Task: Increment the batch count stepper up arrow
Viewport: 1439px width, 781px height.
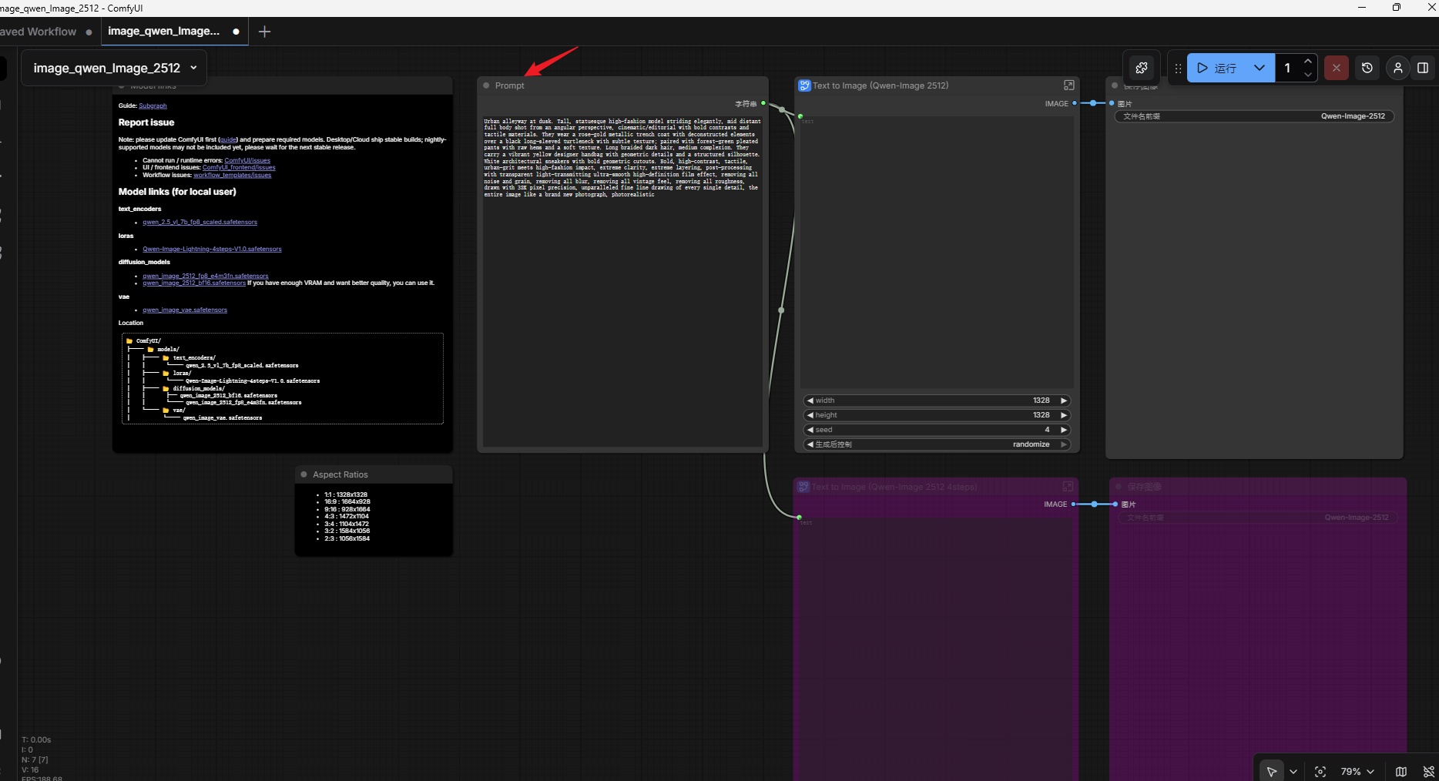Action: [x=1308, y=62]
